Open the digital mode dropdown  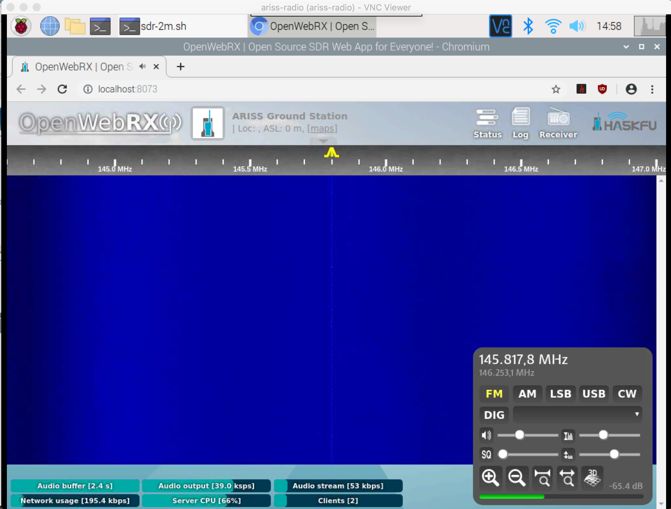tap(577, 414)
